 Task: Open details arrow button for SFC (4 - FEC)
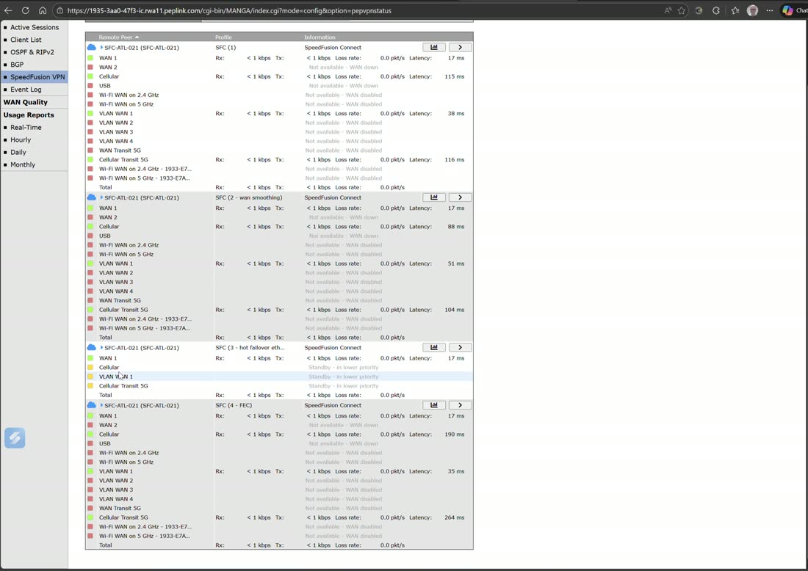point(460,405)
